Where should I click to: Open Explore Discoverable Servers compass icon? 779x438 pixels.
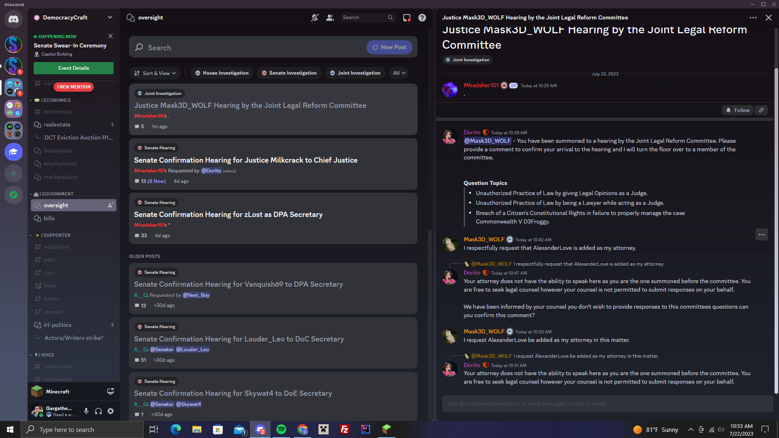click(x=13, y=195)
